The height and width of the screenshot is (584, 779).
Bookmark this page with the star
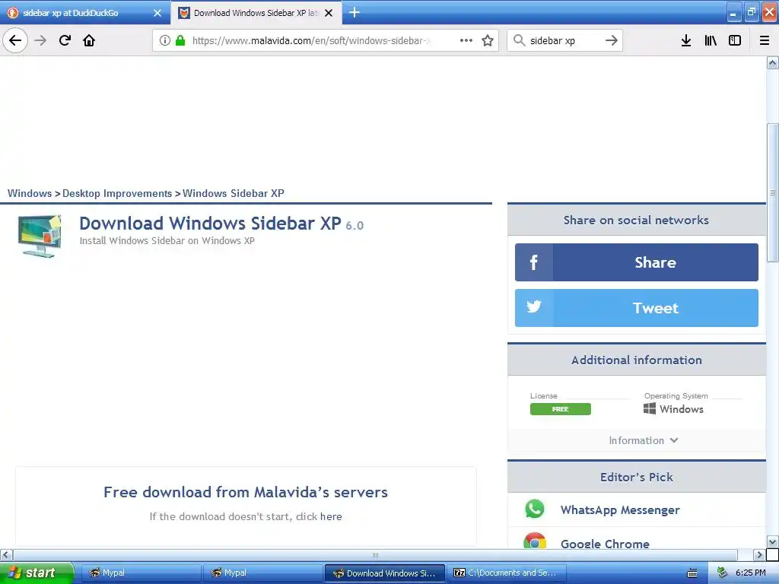pyautogui.click(x=488, y=40)
